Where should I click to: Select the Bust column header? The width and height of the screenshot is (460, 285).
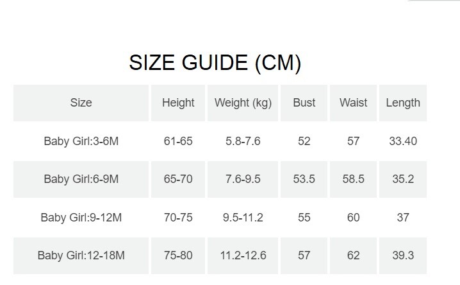click(x=304, y=103)
